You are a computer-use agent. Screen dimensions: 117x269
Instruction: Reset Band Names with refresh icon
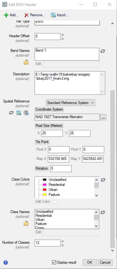tap(103, 51)
